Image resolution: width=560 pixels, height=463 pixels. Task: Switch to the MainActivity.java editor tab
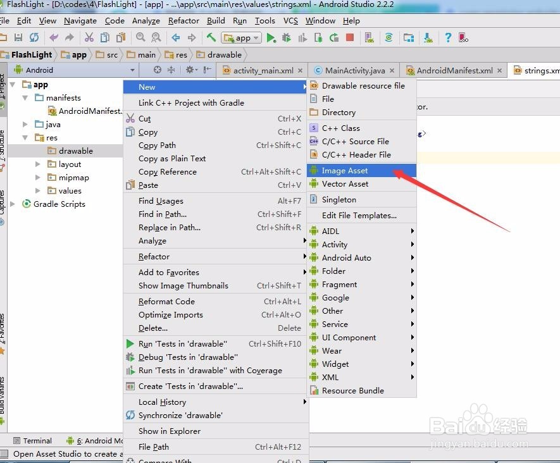click(355, 70)
